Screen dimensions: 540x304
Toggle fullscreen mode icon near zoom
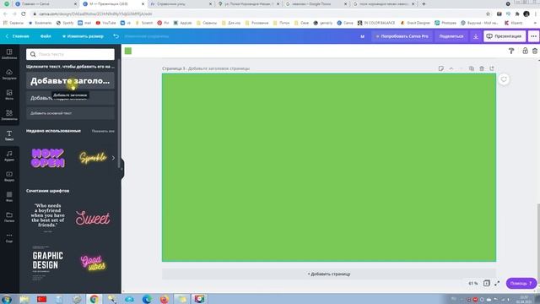[x=497, y=284]
